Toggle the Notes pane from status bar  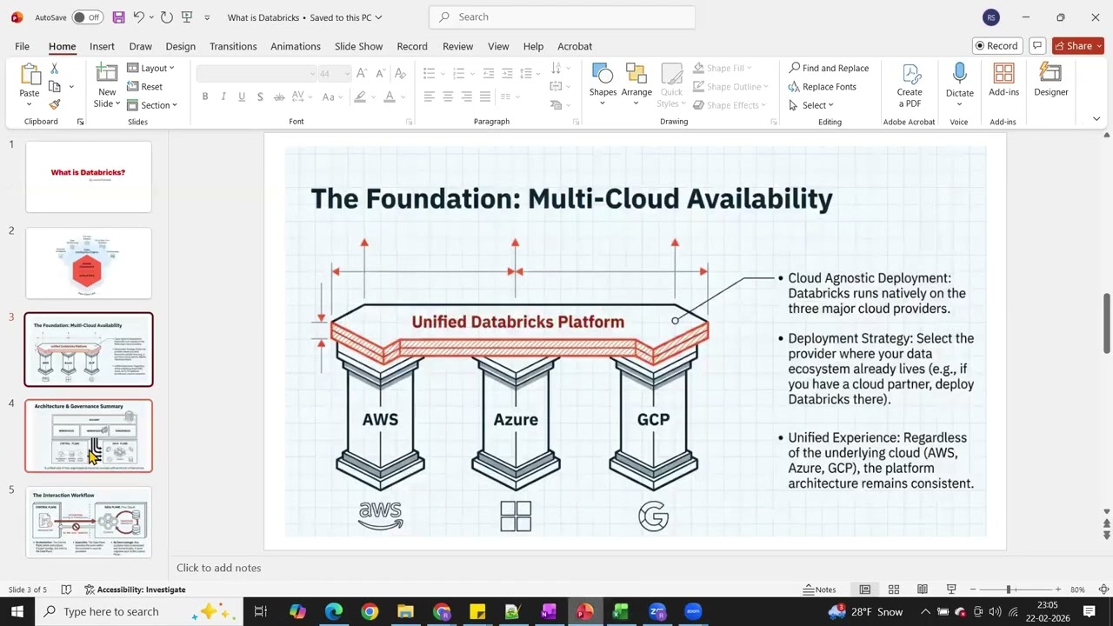819,589
